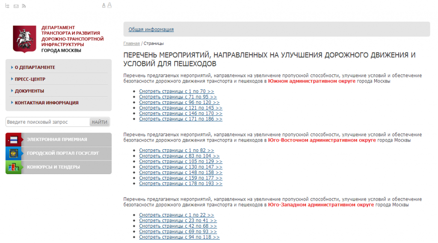Open pages 1 to 22 link
Image resolution: width=438 pixels, height=243 pixels.
(177, 215)
